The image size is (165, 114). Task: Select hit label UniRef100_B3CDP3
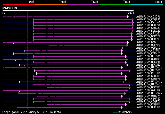click(148, 87)
